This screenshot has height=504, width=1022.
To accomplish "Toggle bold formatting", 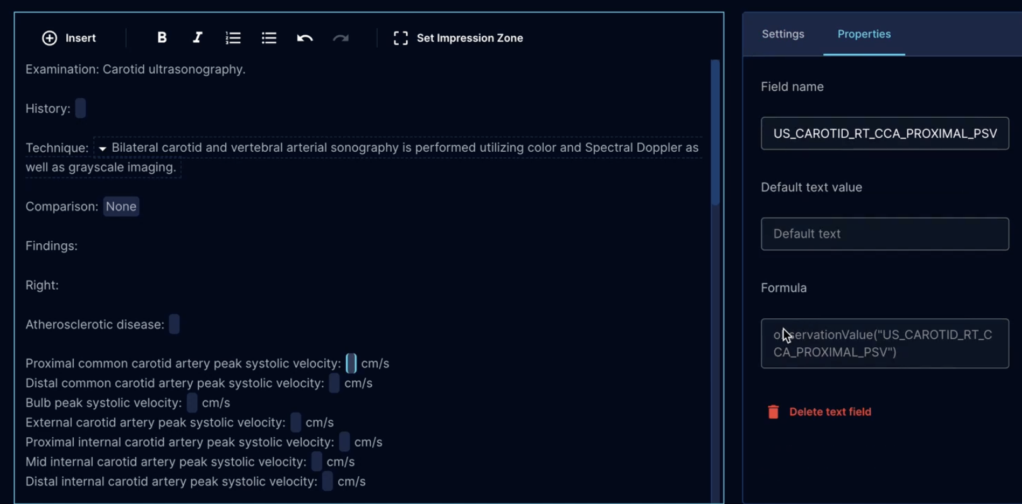I will coord(162,38).
